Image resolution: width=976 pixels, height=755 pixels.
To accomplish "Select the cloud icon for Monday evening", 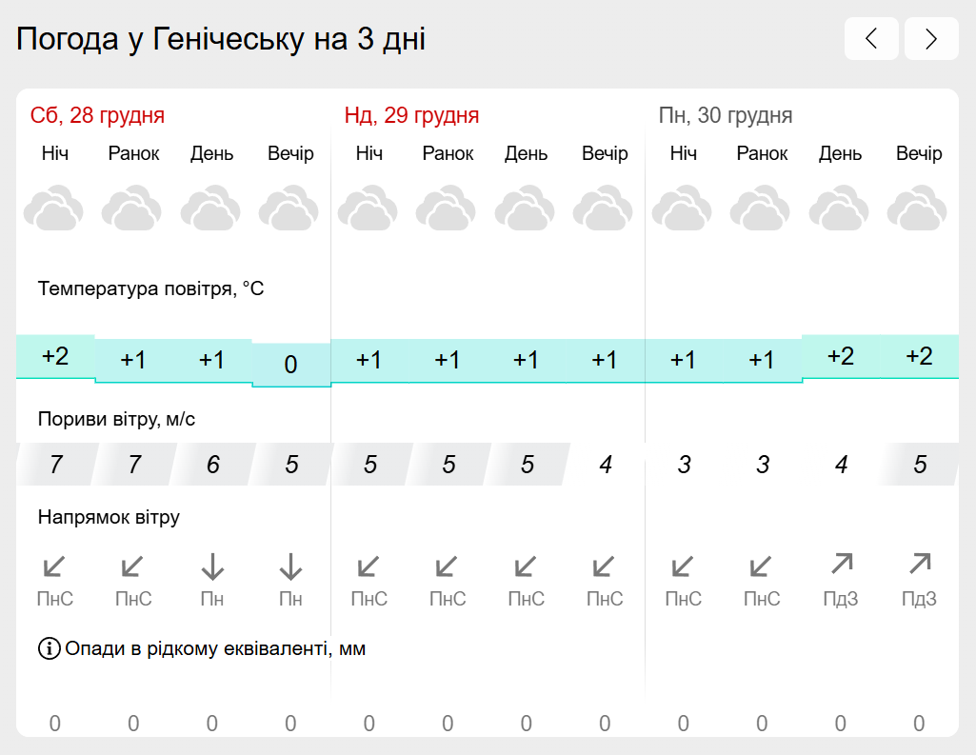I will (x=917, y=208).
